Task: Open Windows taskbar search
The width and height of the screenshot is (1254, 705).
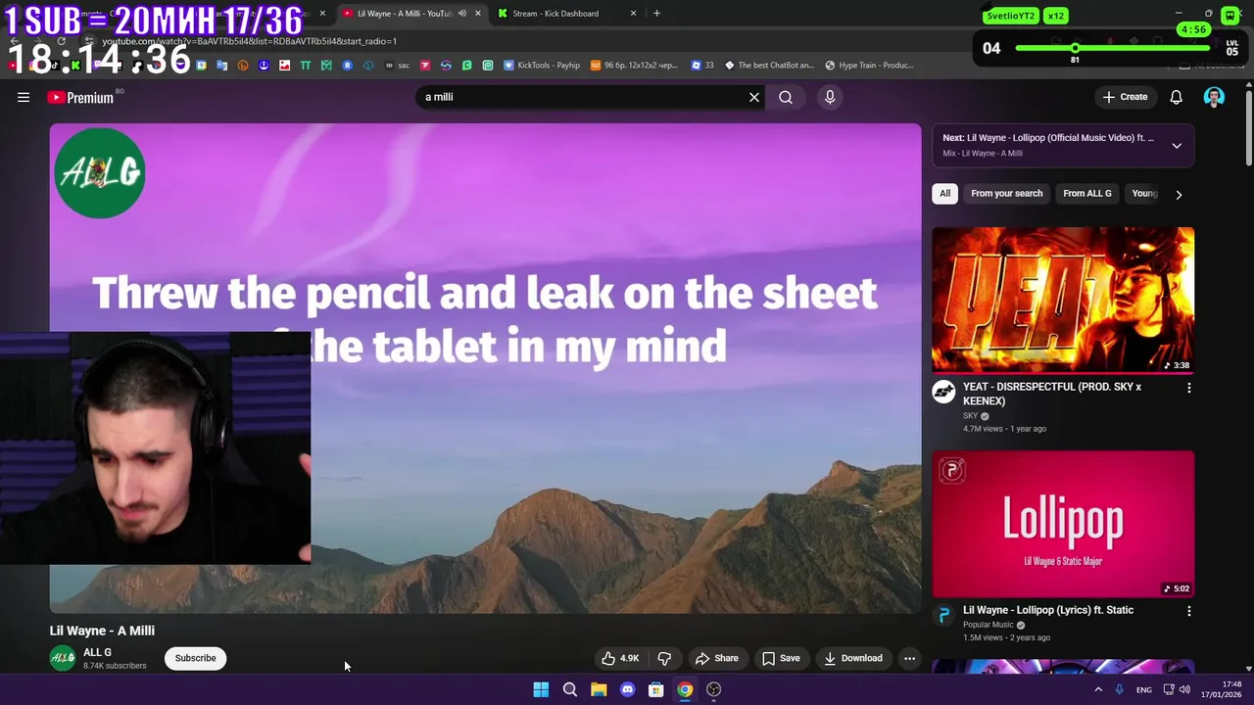Action: click(569, 689)
